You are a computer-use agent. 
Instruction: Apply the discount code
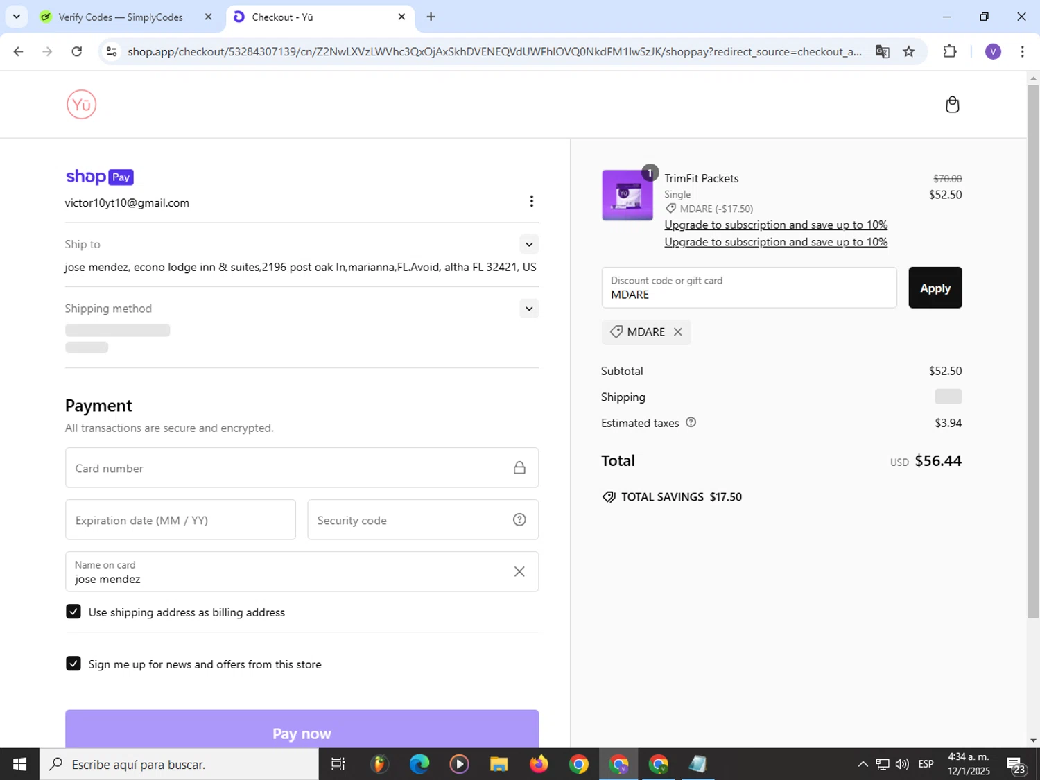pos(935,288)
